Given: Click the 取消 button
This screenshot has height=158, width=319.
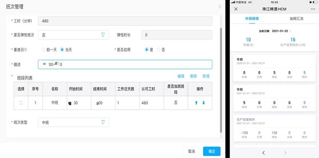Looking at the screenshot, I should (191, 151).
